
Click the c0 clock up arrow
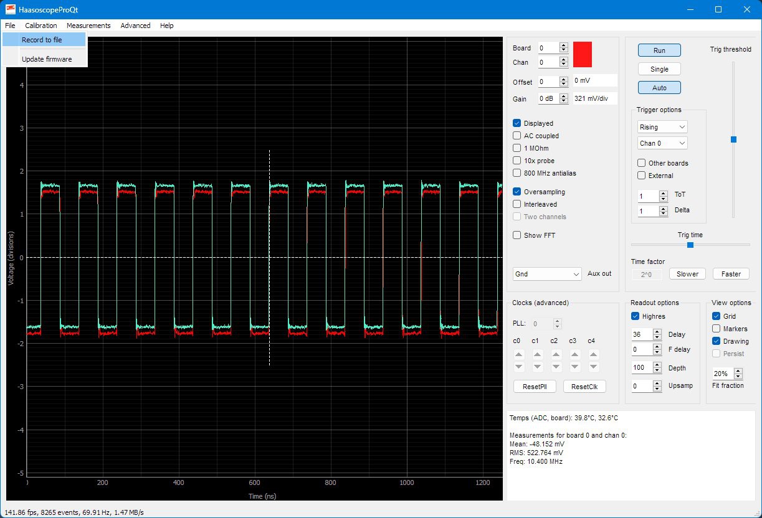tap(518, 354)
